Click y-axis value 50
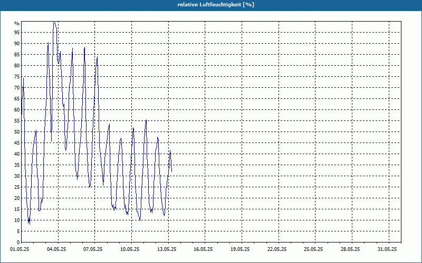 coord(17,132)
